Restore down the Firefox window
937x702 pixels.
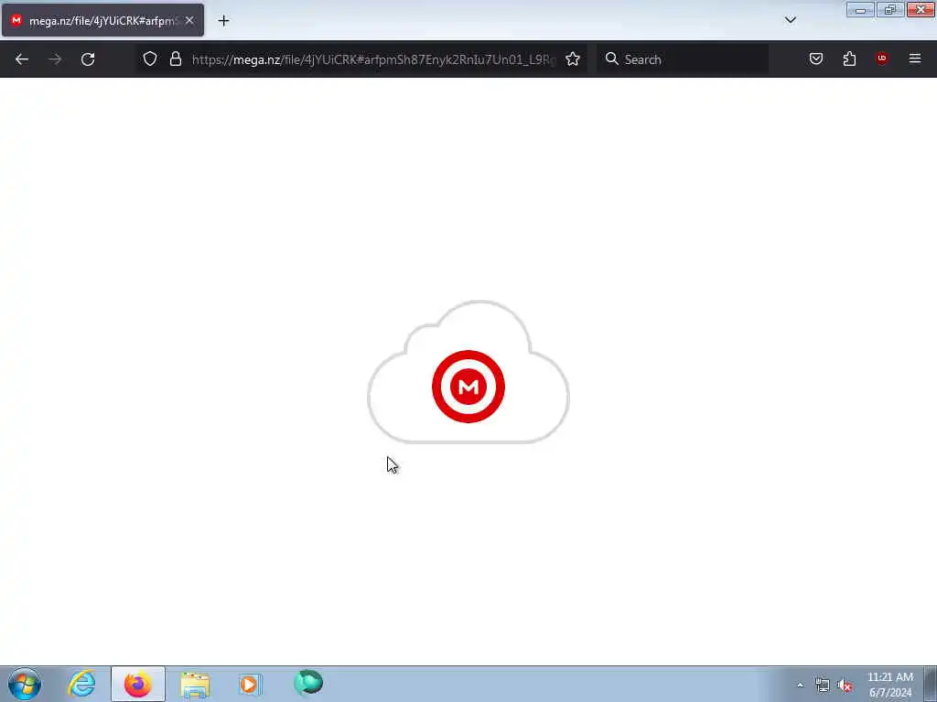pyautogui.click(x=889, y=9)
